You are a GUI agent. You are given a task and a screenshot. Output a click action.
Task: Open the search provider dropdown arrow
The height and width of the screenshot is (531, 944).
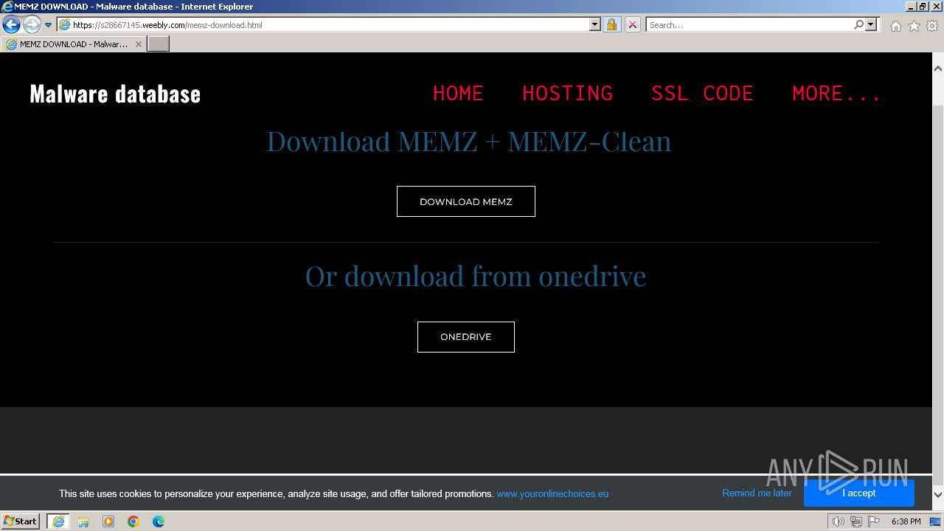(871, 24)
